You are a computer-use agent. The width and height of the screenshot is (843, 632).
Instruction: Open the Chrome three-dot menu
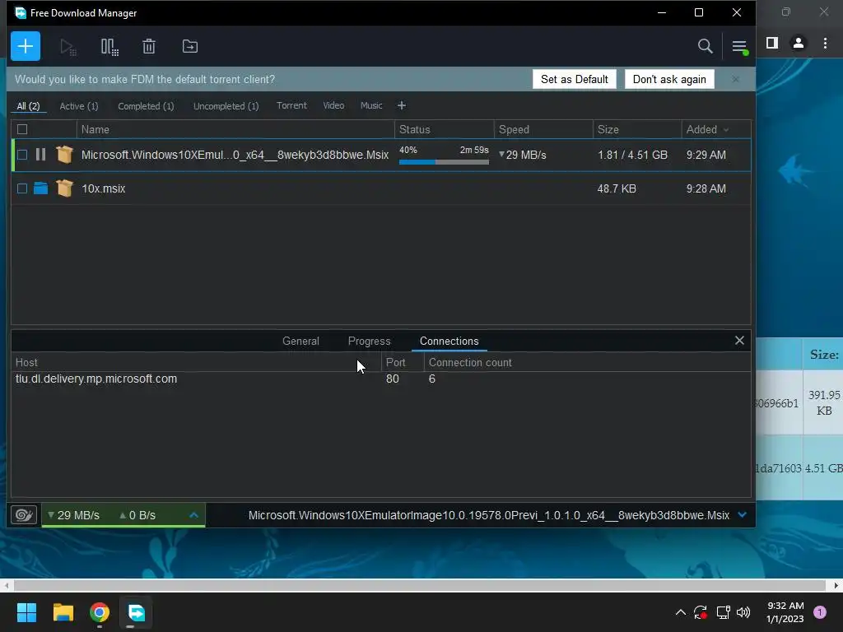point(825,43)
